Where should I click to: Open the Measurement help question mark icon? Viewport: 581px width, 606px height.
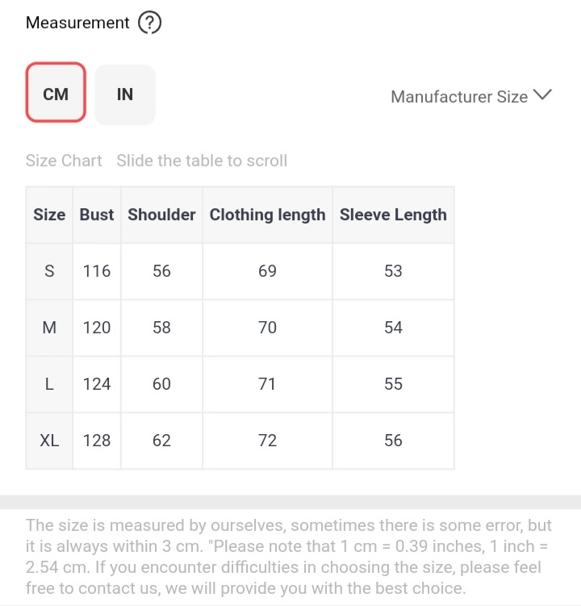pyautogui.click(x=149, y=23)
